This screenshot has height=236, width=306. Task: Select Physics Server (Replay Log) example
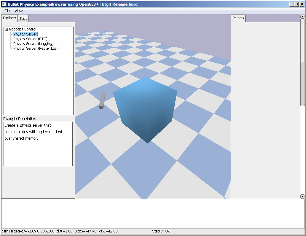pos(36,48)
